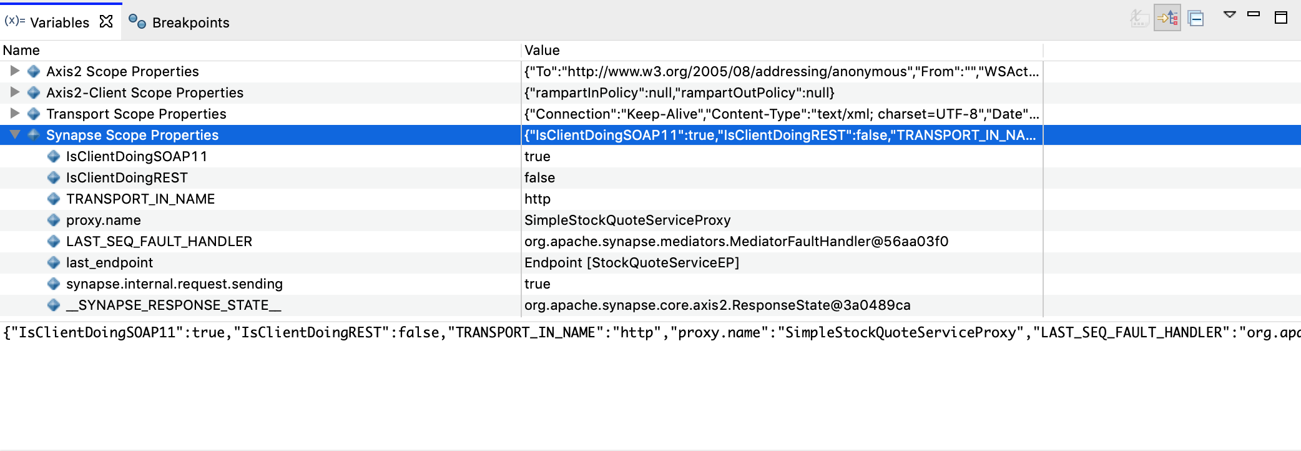Click the Transport Scope Properties variable icon
The width and height of the screenshot is (1301, 451).
click(34, 114)
